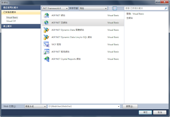Viewport: 170px width, 117px height.
Task: Click the 瀏覽(B)... browse button
Action: [130, 106]
